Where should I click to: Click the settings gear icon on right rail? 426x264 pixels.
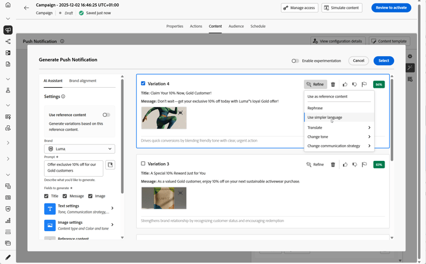click(x=410, y=56)
